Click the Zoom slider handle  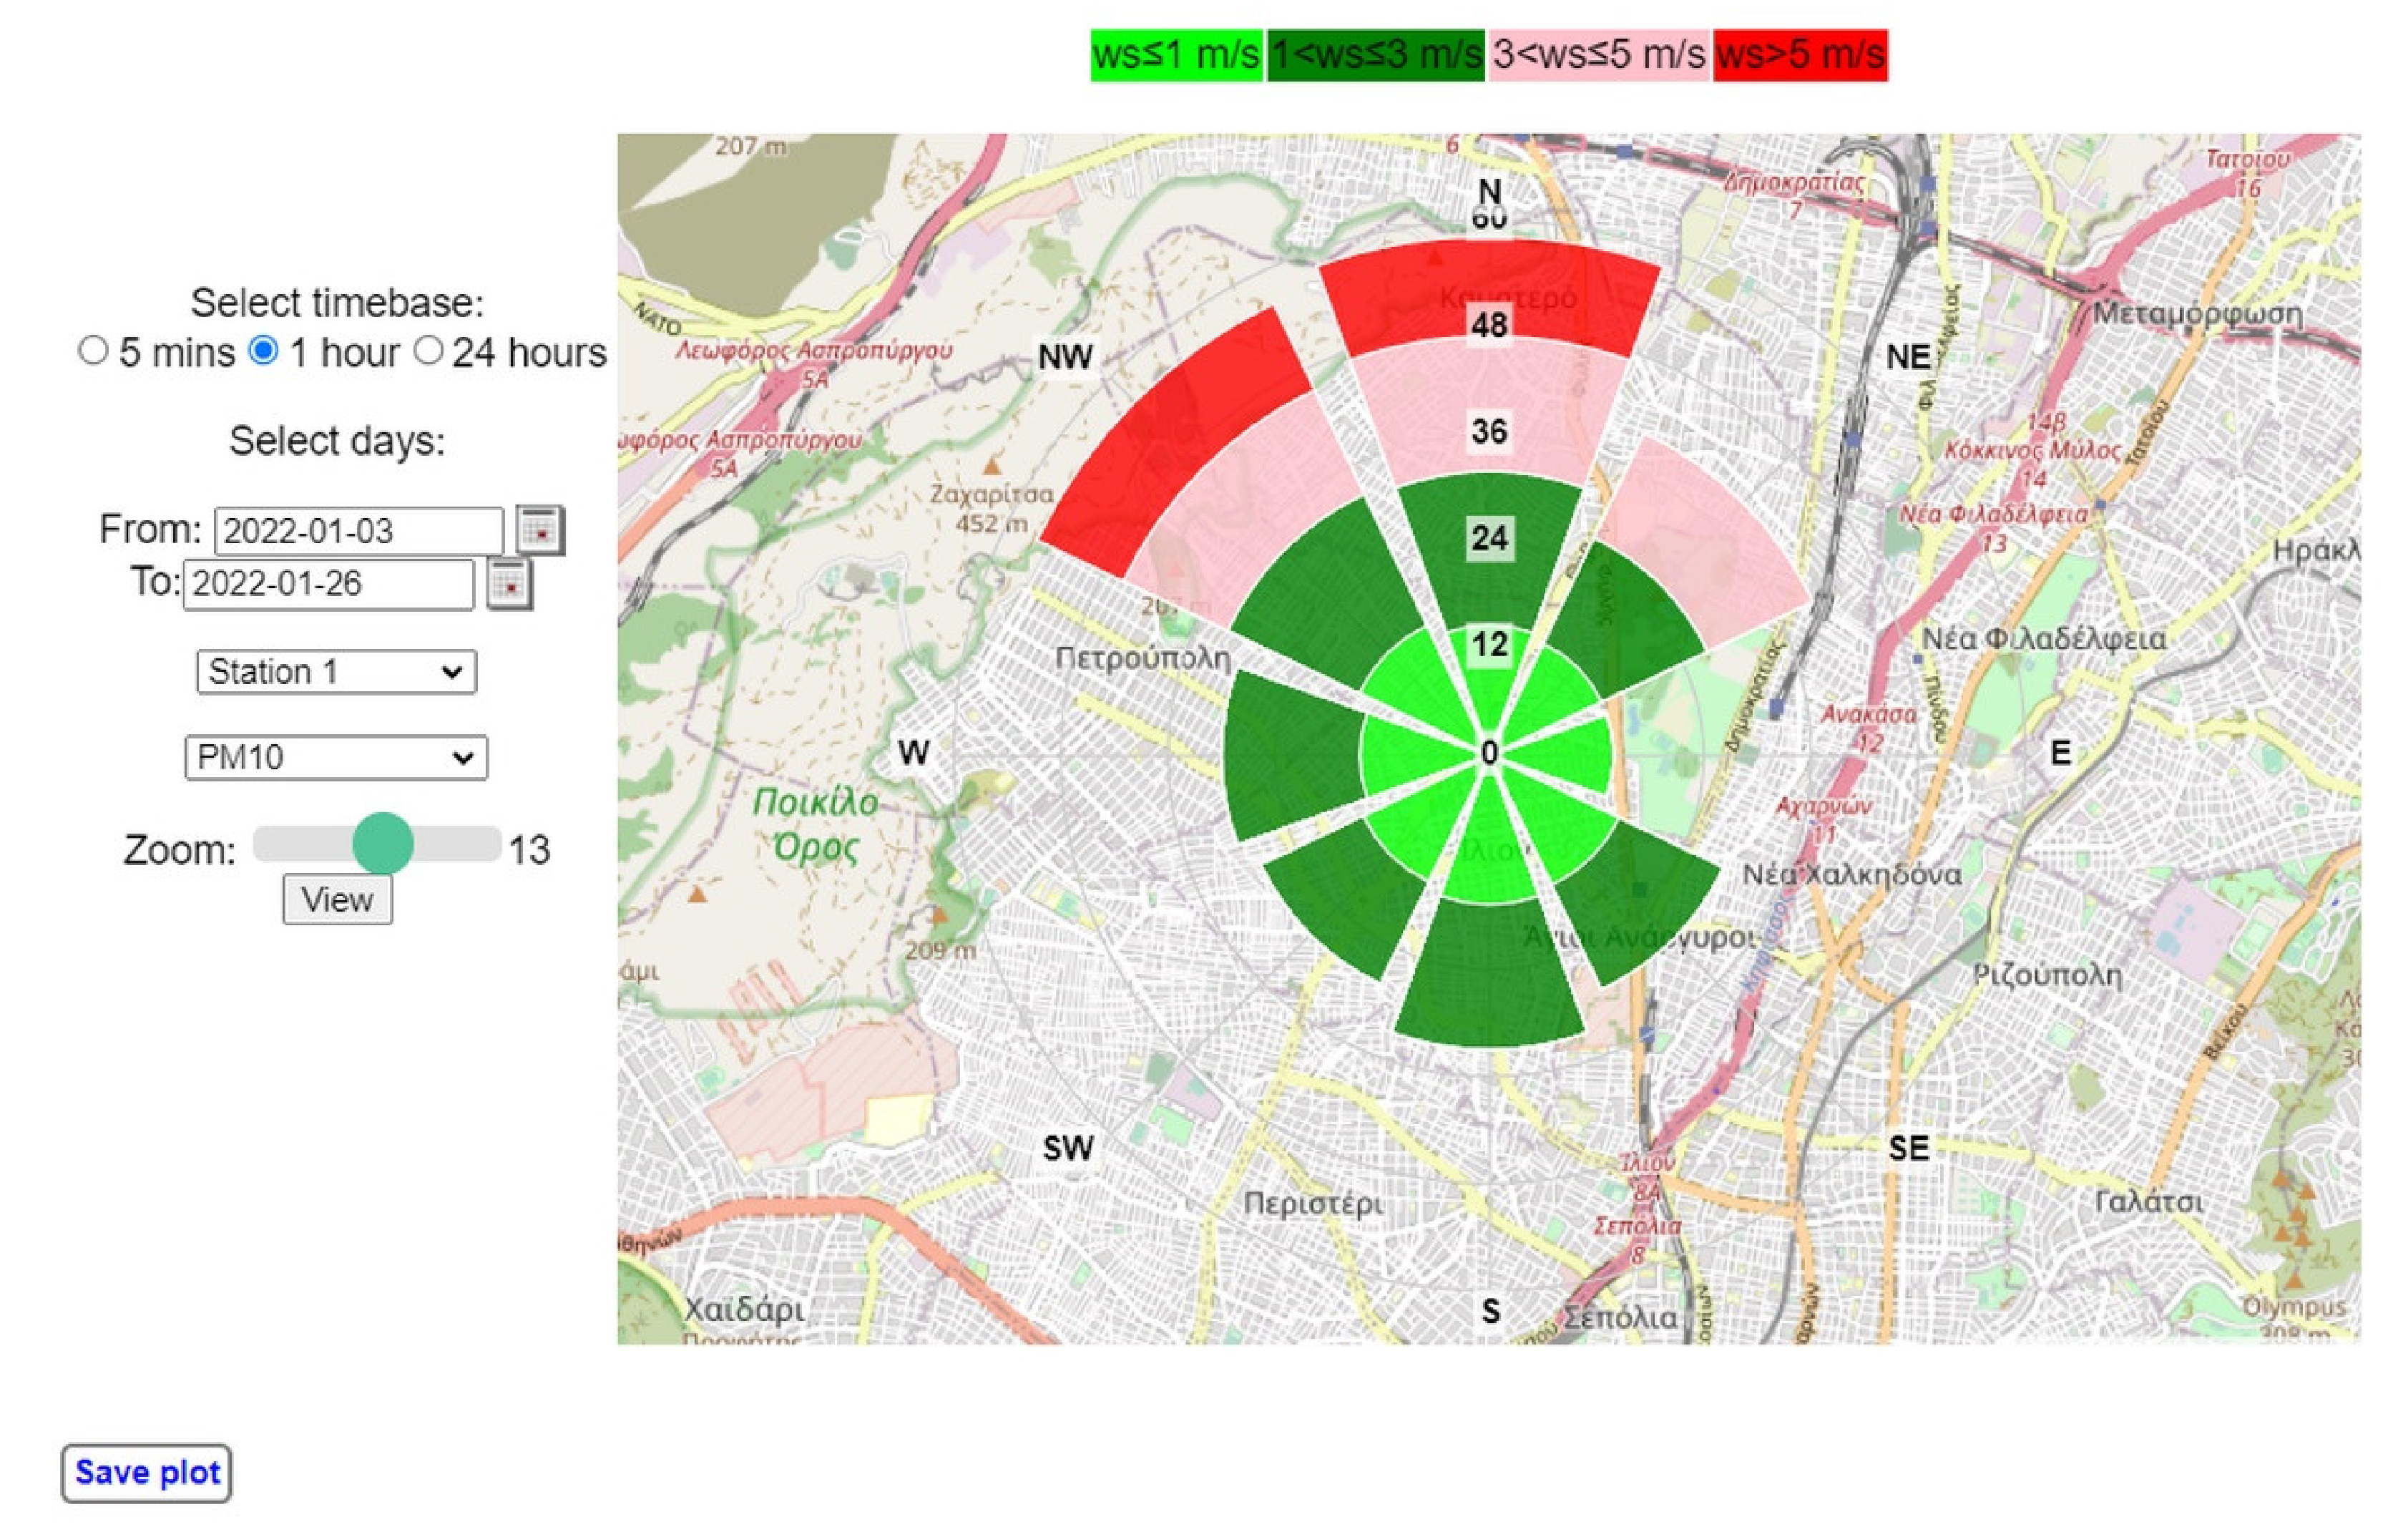tap(383, 844)
